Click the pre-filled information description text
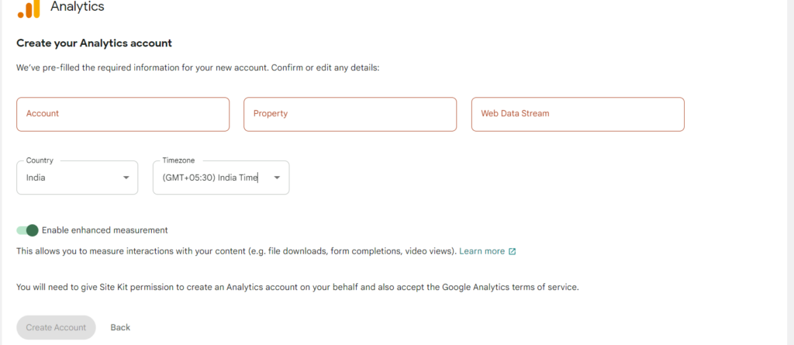Screen dimensions: 794x345 (198, 67)
